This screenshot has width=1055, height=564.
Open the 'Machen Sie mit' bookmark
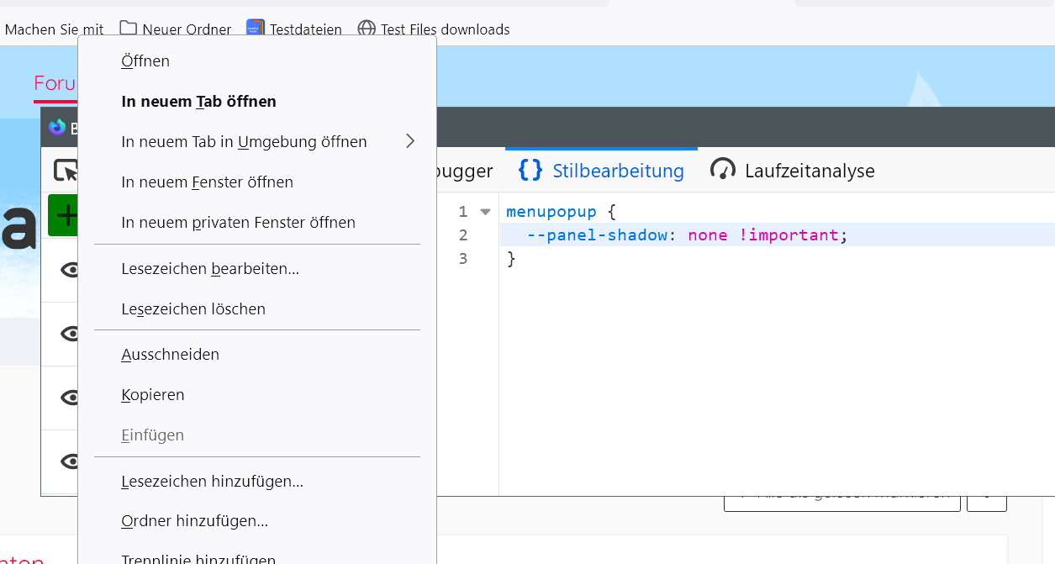coord(54,29)
